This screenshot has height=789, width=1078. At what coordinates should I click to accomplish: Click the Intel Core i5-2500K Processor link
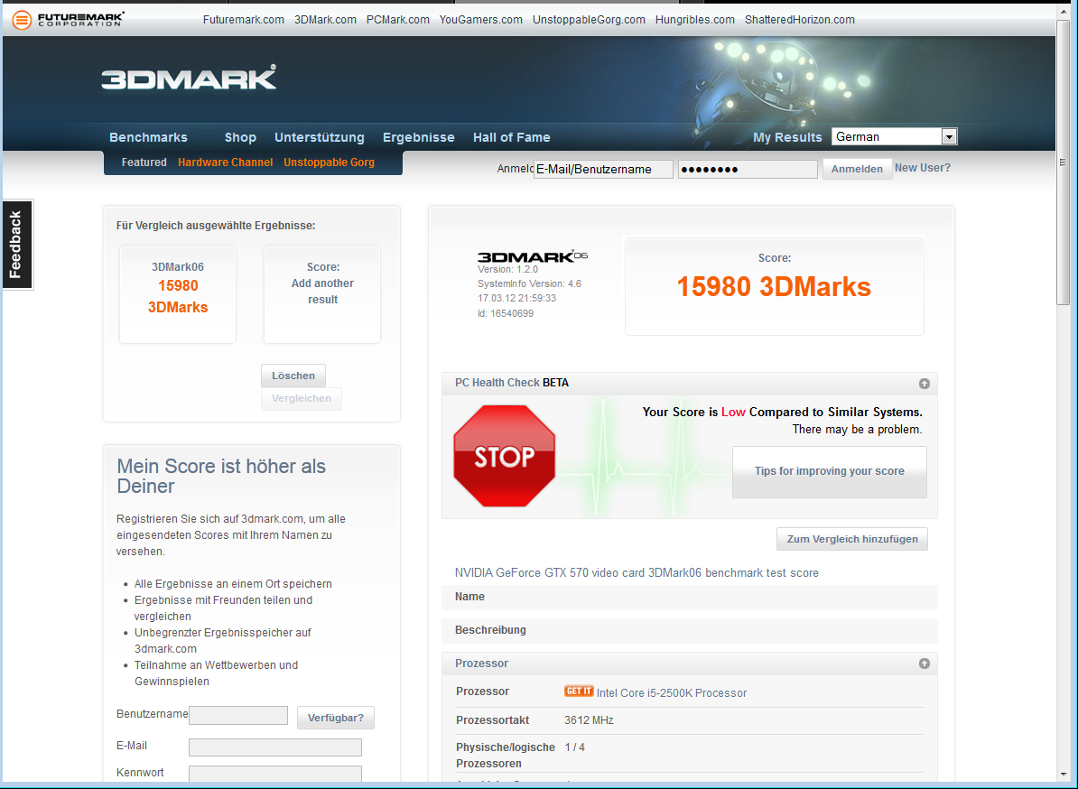pos(671,692)
